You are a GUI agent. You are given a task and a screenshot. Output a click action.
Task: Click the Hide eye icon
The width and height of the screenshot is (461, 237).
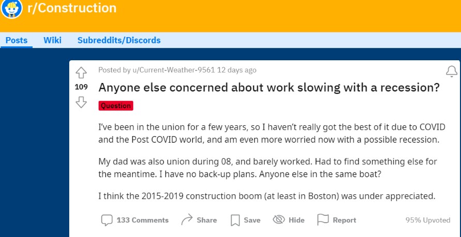click(279, 219)
